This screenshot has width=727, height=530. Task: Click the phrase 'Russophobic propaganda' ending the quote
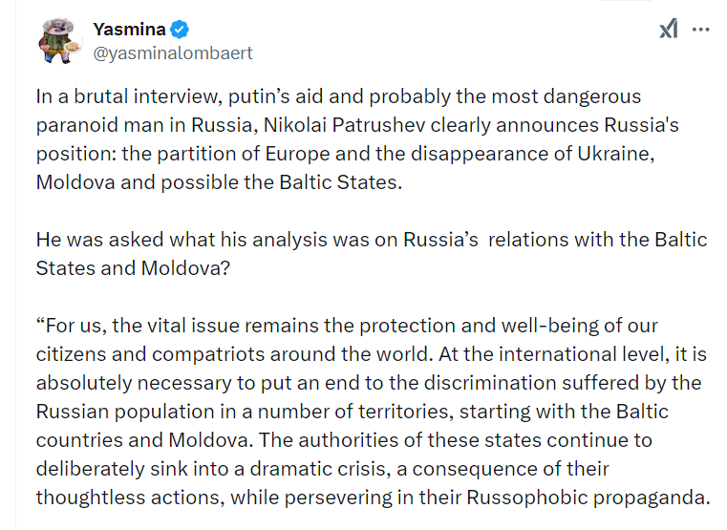coord(588,498)
